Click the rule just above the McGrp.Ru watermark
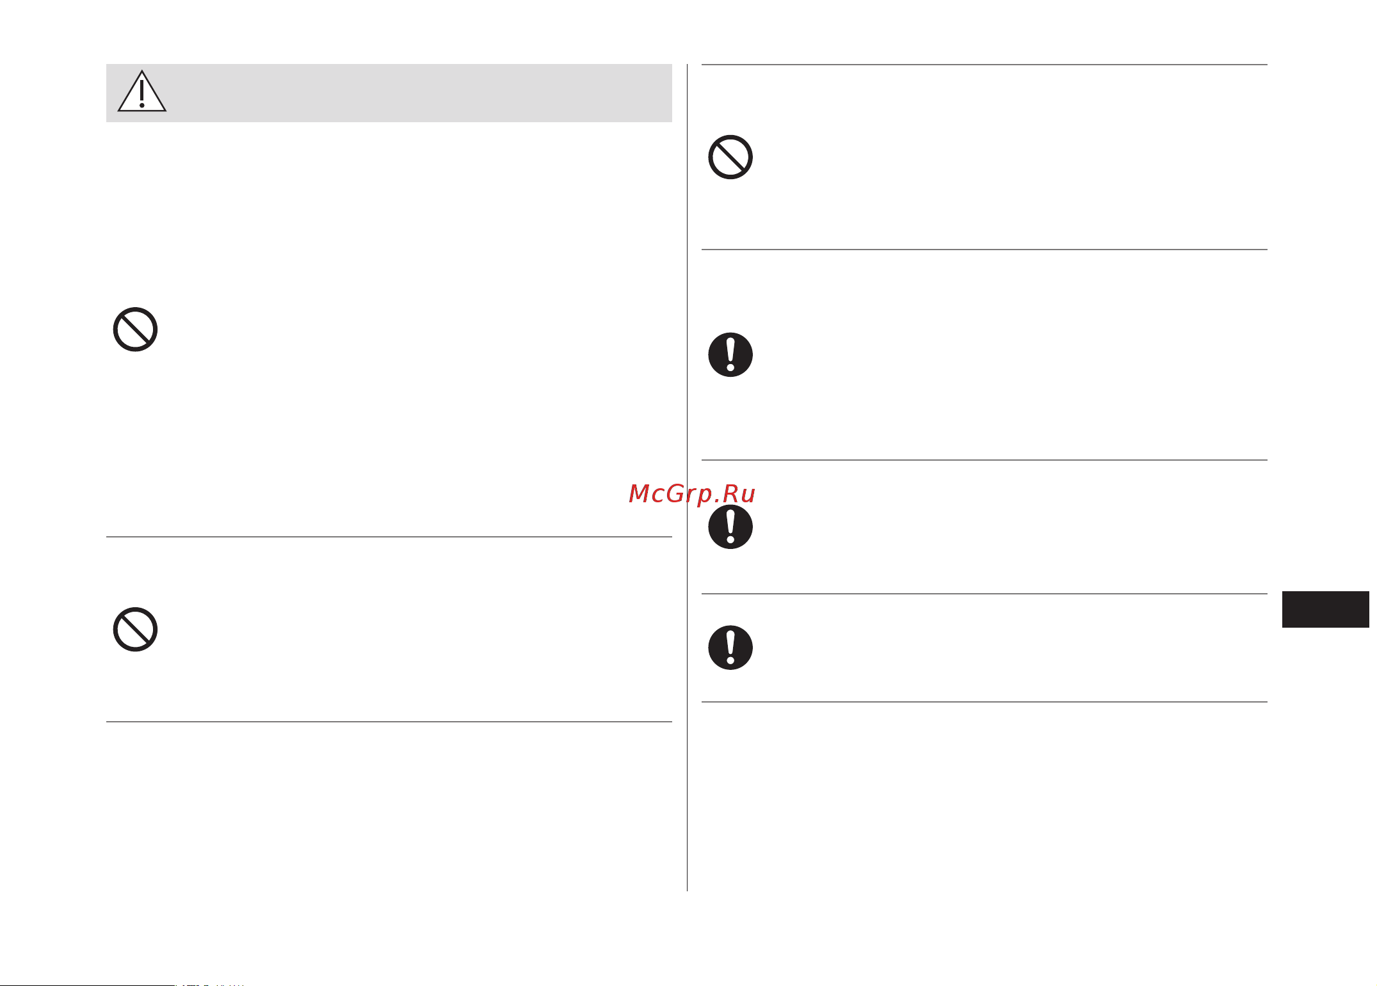The width and height of the screenshot is (1377, 986). [985, 460]
